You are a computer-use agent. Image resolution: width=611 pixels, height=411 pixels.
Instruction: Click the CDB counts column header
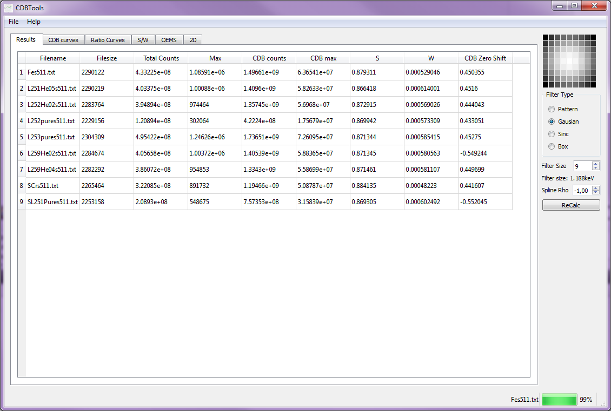pyautogui.click(x=269, y=58)
